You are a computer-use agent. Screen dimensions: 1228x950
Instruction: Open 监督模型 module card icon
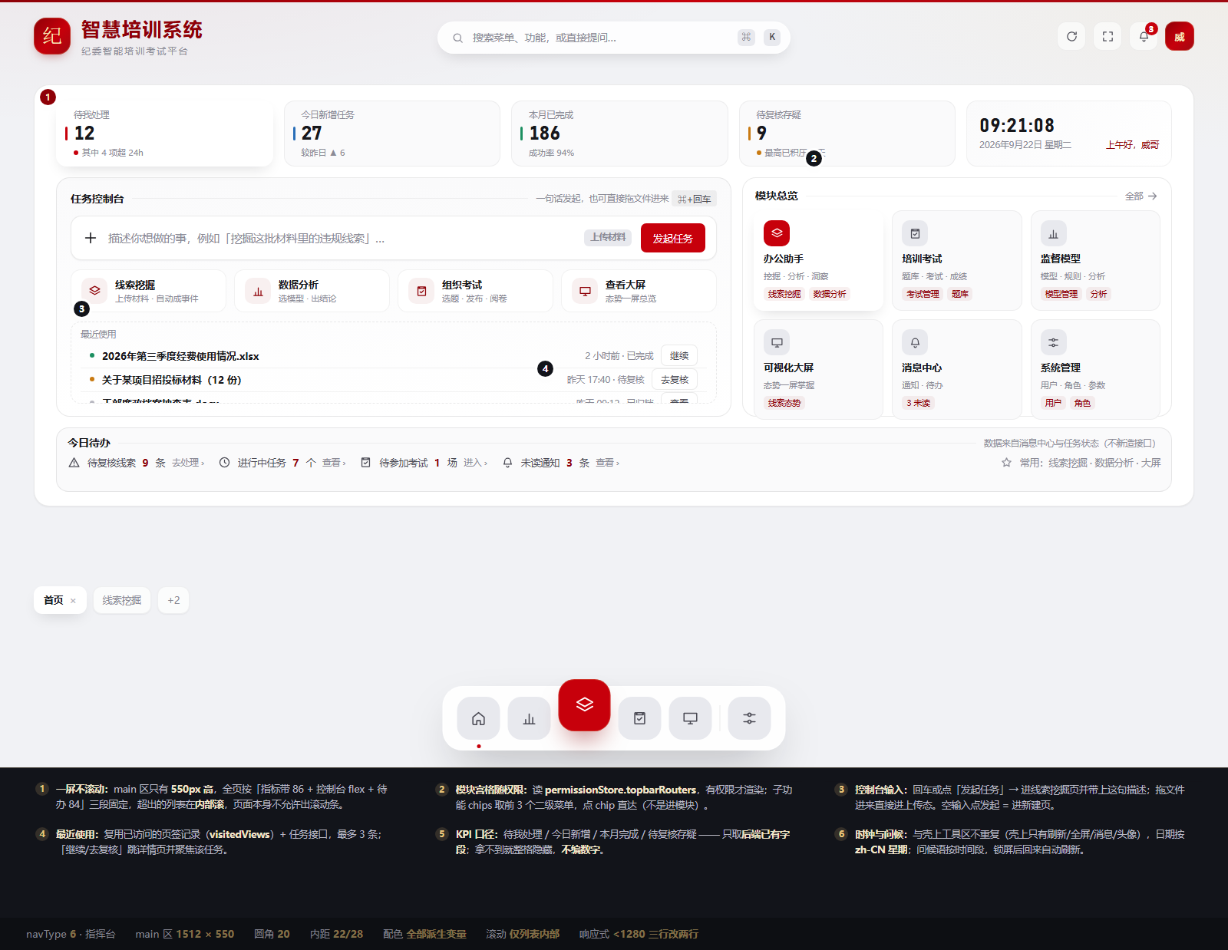point(1053,233)
